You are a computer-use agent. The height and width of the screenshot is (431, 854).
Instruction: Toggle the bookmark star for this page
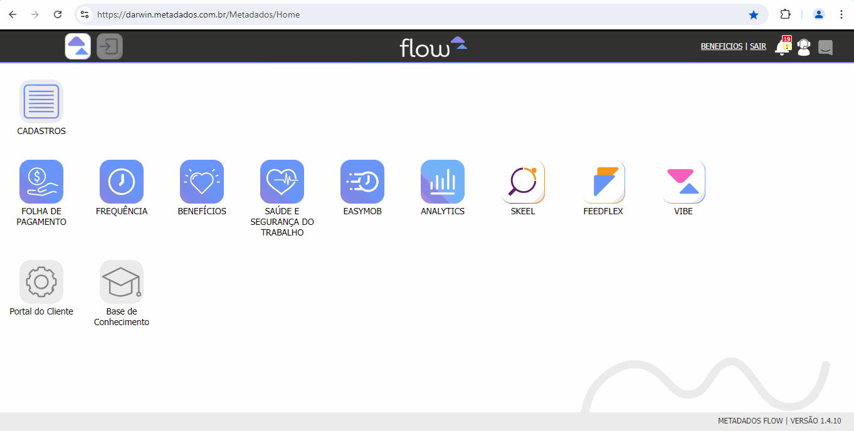click(754, 14)
